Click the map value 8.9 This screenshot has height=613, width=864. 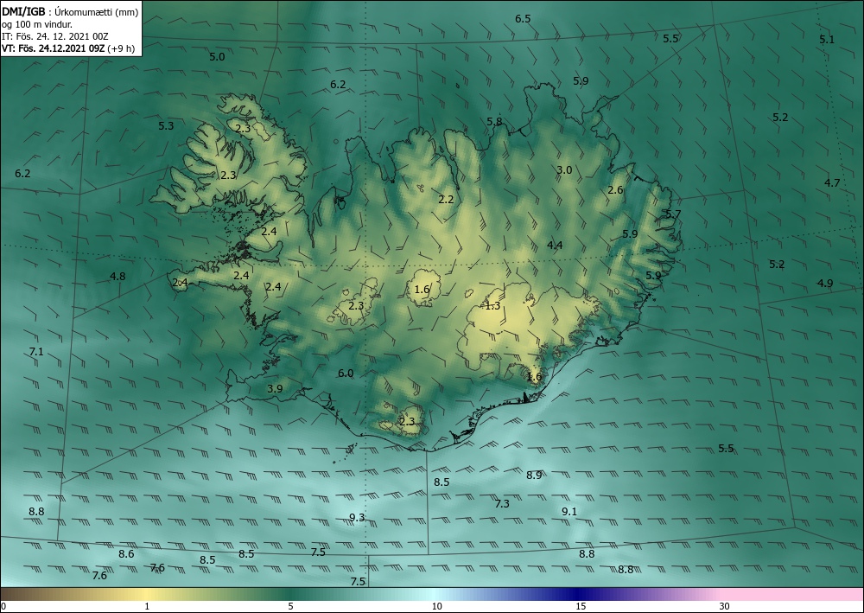534,475
